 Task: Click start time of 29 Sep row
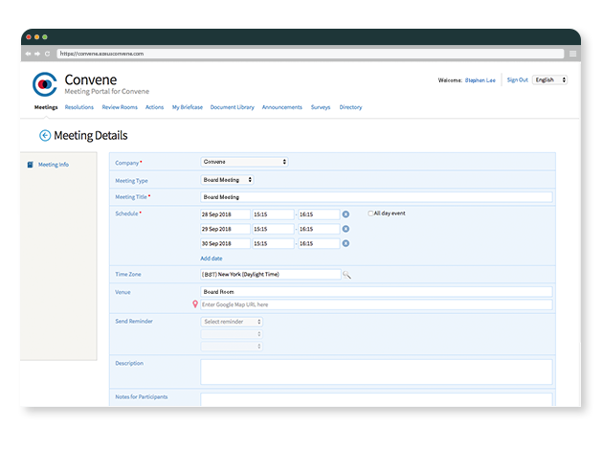(x=274, y=229)
